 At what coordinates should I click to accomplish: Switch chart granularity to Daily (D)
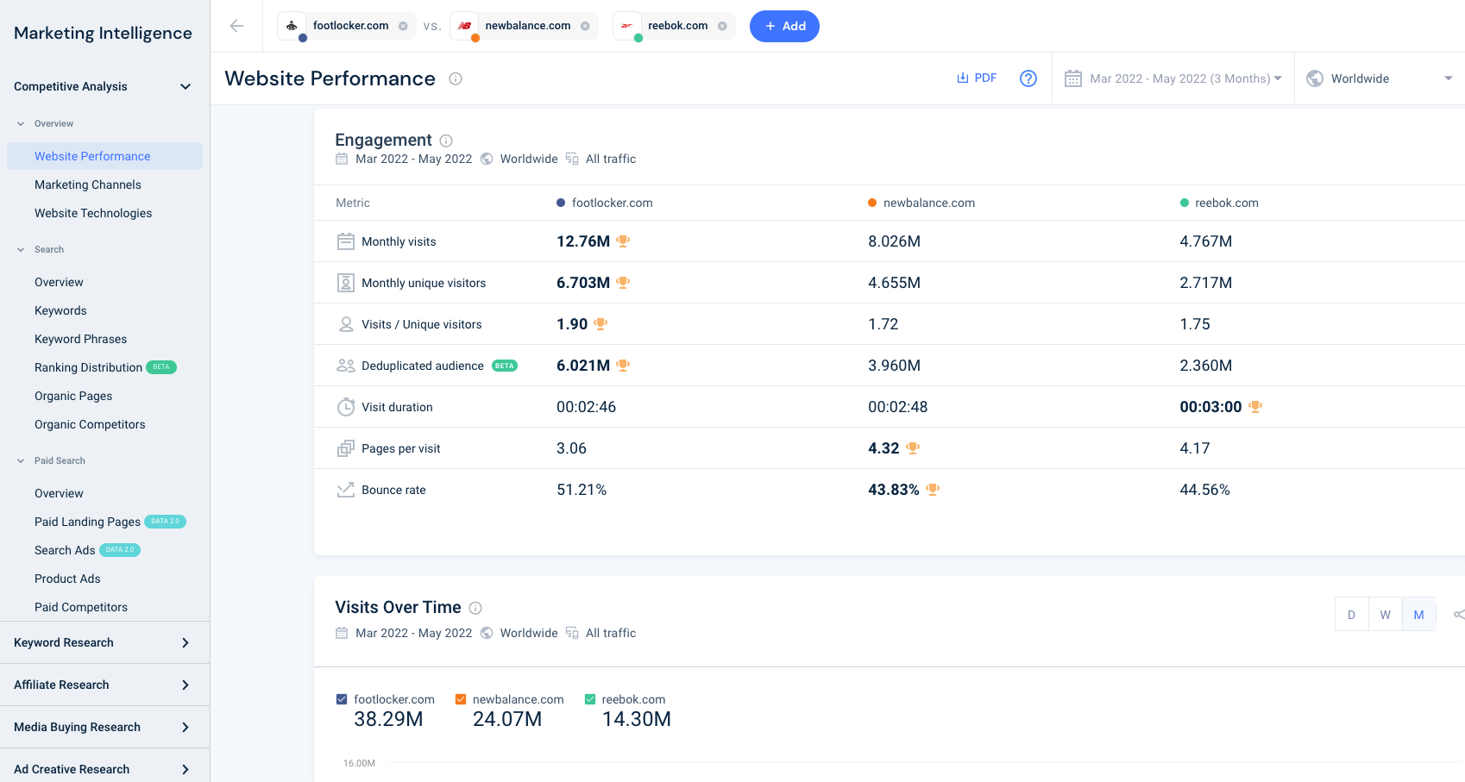pyautogui.click(x=1351, y=615)
